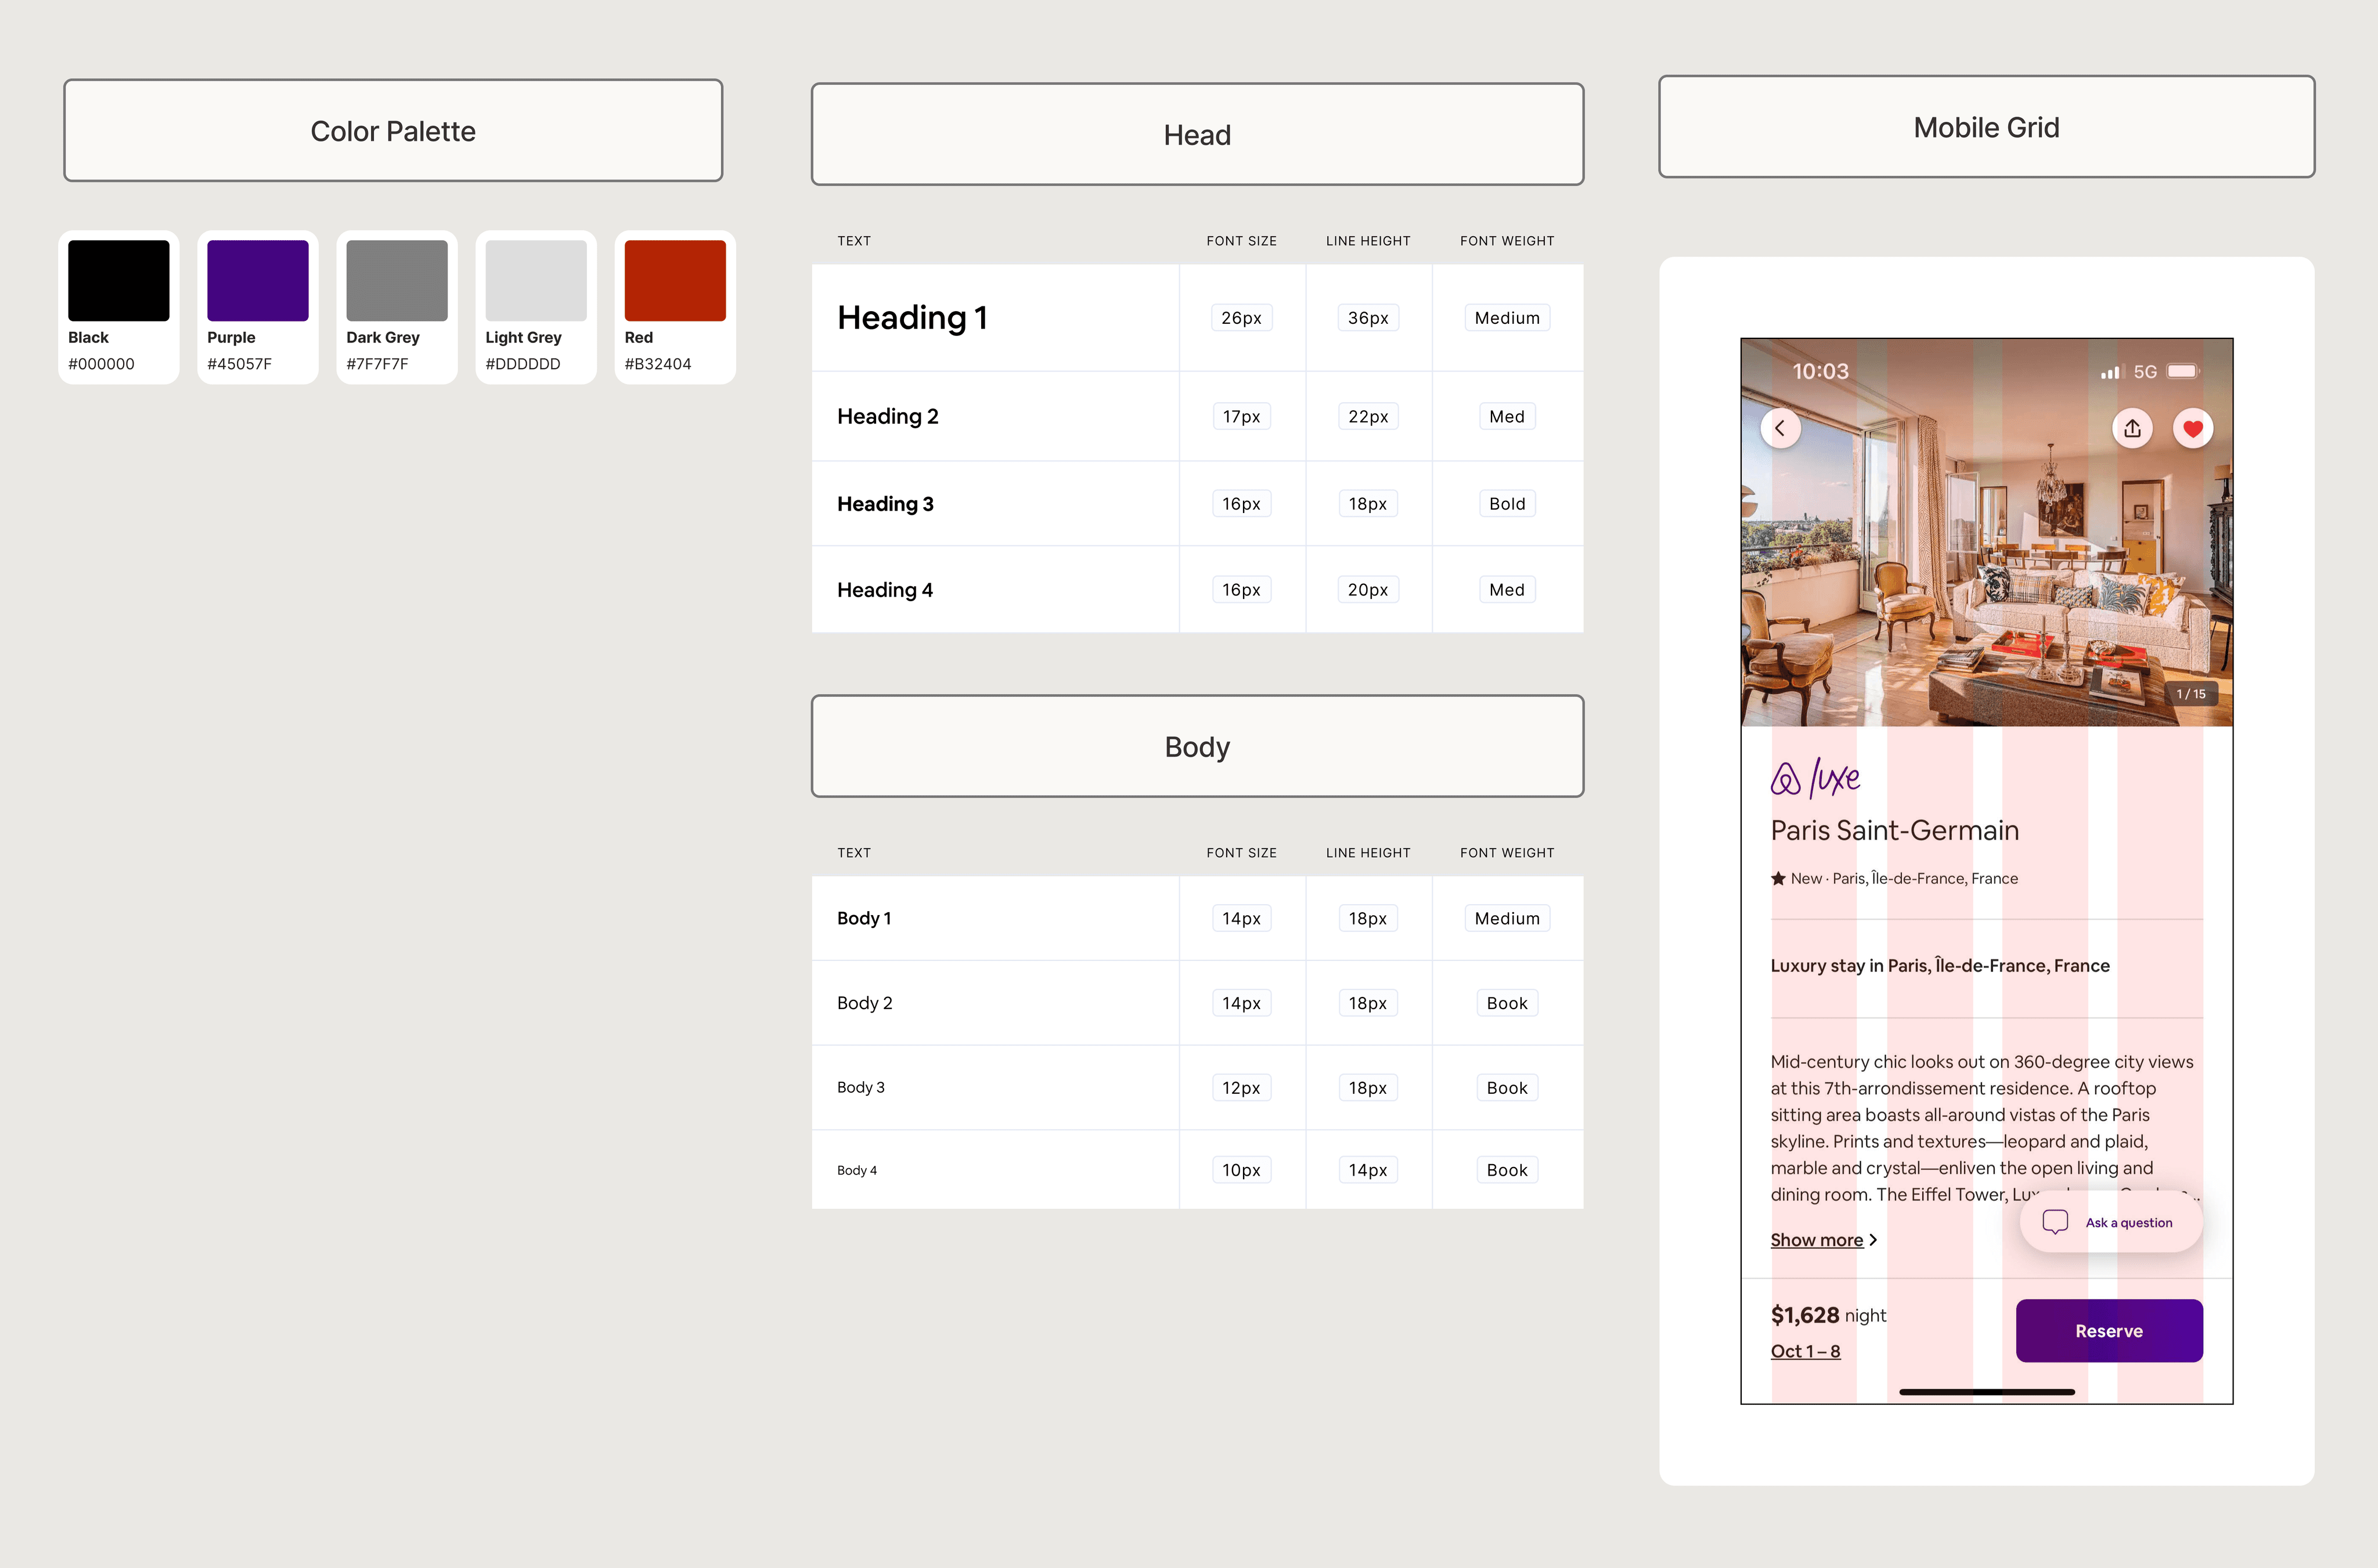
Task: Click the Airbnb Luxe logo
Action: coord(1815,778)
